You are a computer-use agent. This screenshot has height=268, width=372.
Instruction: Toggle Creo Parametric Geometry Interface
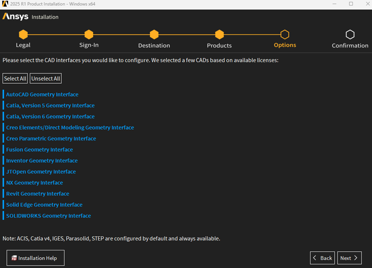coord(51,138)
